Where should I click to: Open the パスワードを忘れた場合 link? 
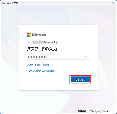pos(38,65)
